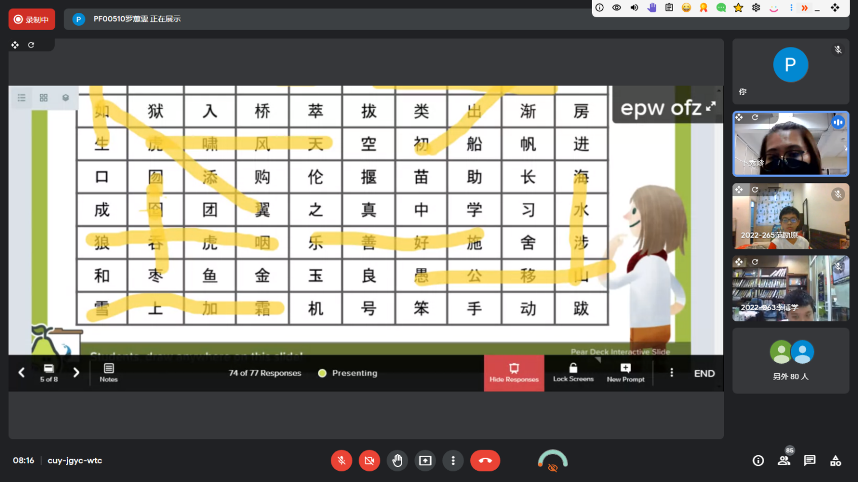The image size is (858, 482).
Task: Open Meet more options menu
Action: click(453, 461)
